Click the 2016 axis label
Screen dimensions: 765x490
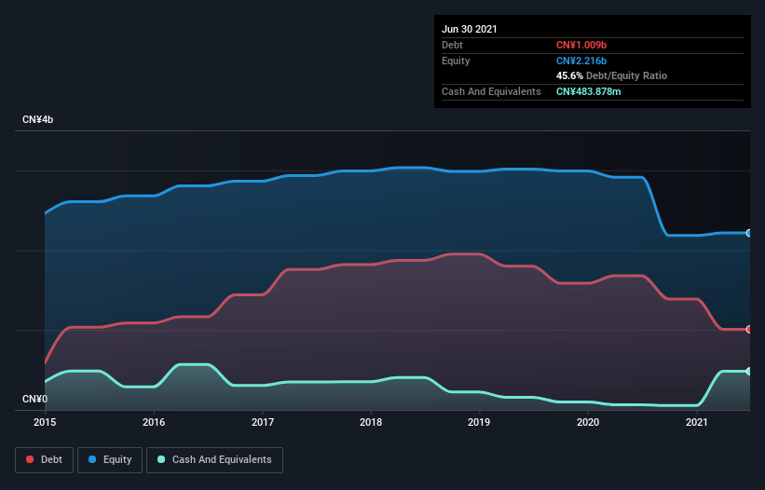coord(154,422)
